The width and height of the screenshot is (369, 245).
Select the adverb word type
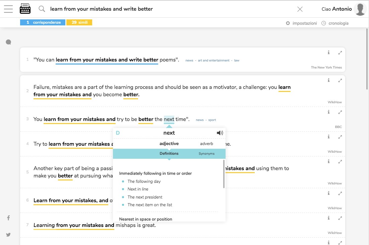coord(206,144)
